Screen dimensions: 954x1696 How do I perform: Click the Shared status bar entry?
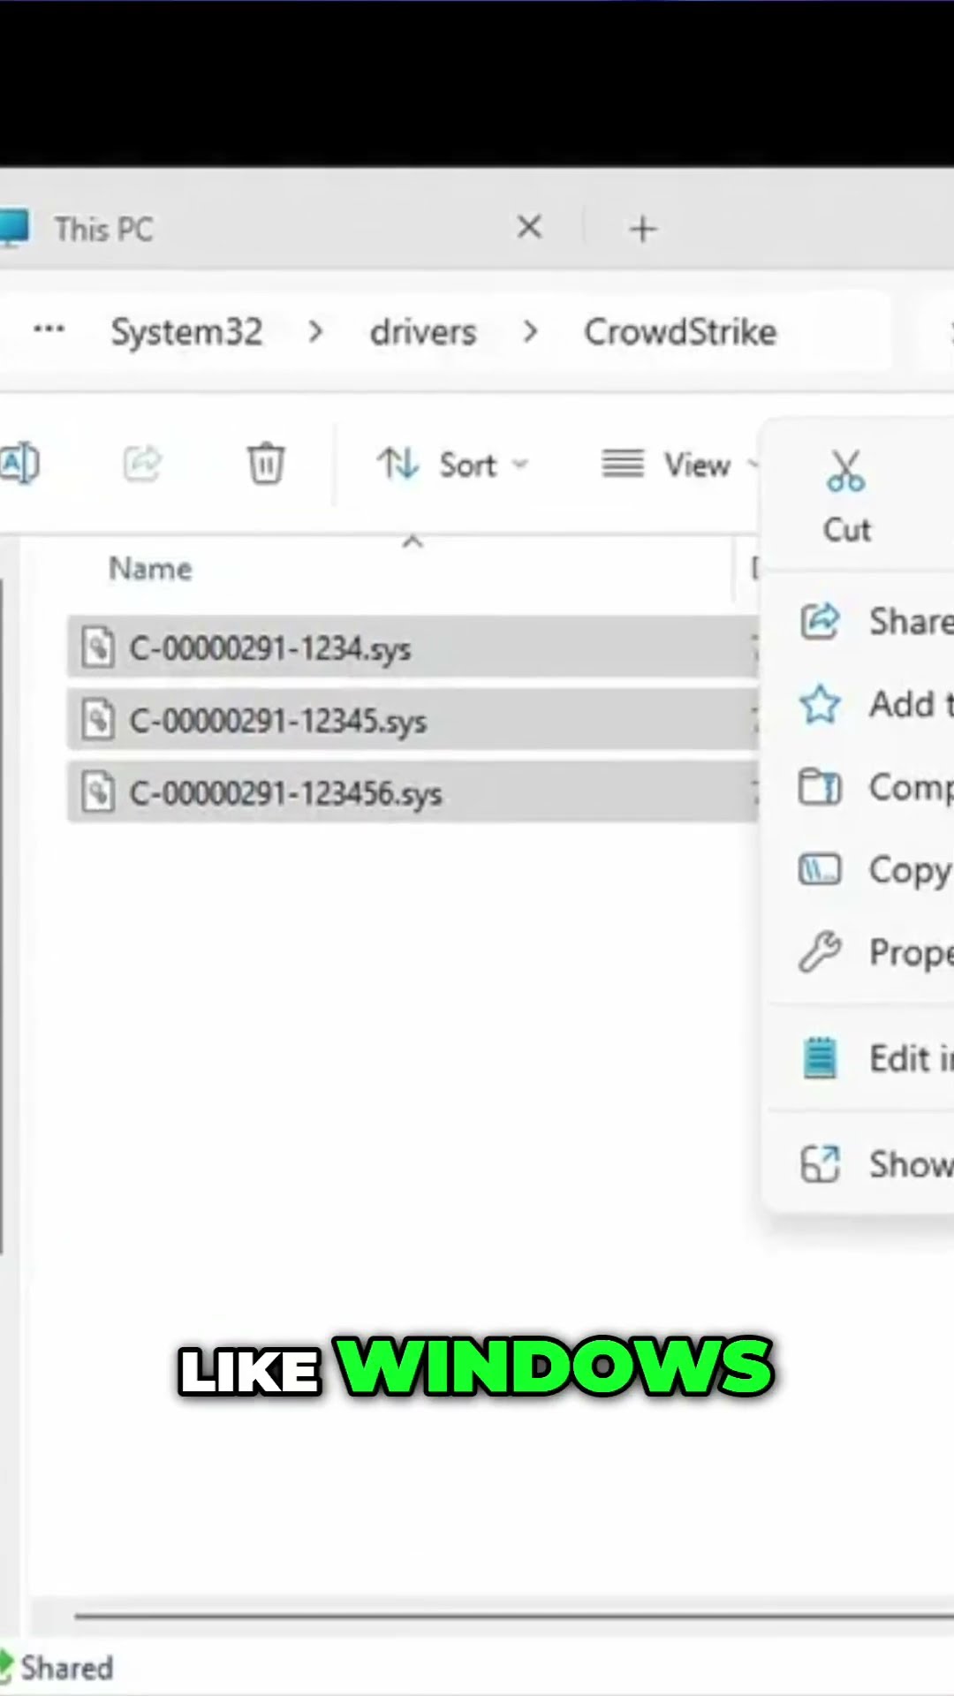point(57,1668)
